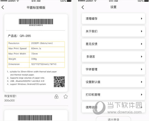
Task: Expand the arrow beside 打印机管理
Action: point(141,95)
